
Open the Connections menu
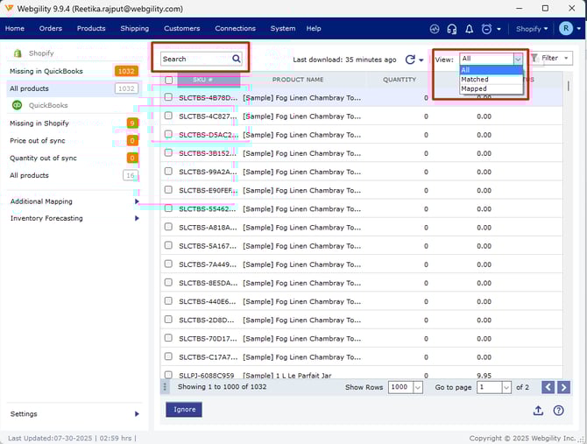[x=235, y=29]
